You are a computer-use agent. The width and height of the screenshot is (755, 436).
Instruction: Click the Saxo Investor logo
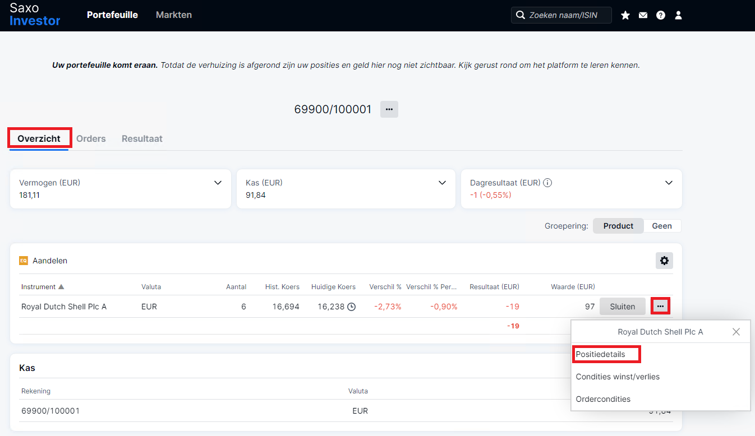(35, 14)
